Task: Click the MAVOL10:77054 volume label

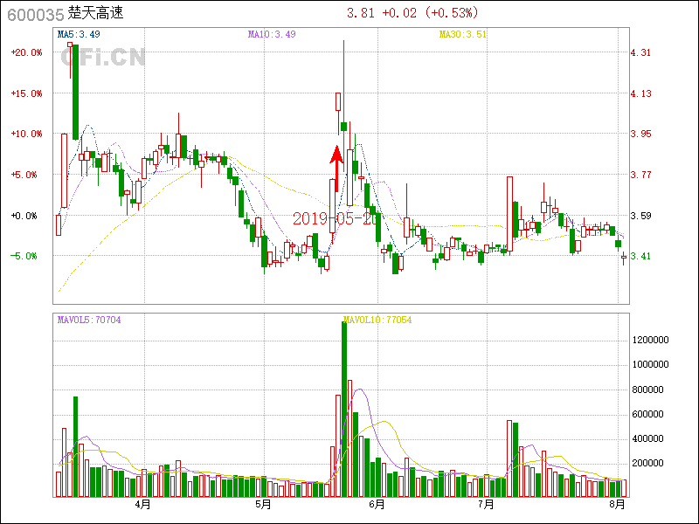Action: (x=377, y=320)
